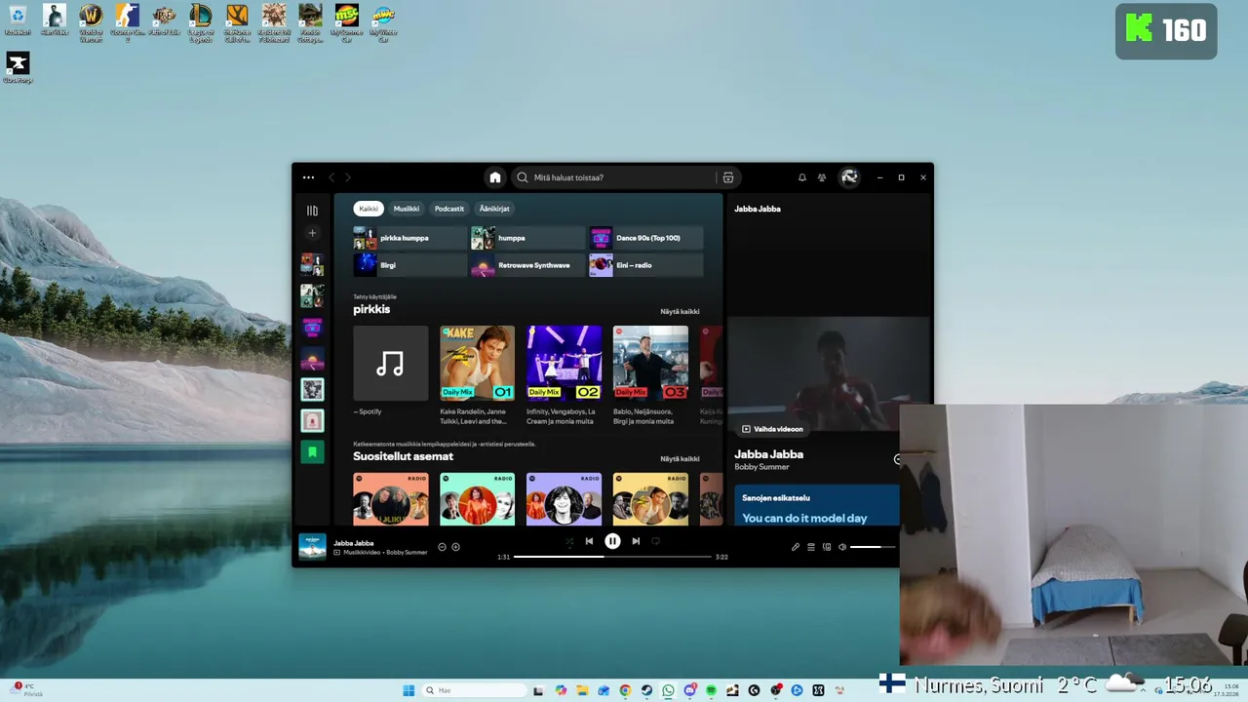This screenshot has width=1248, height=702.
Task: Open the humppa shortcut tile
Action: coord(527,238)
